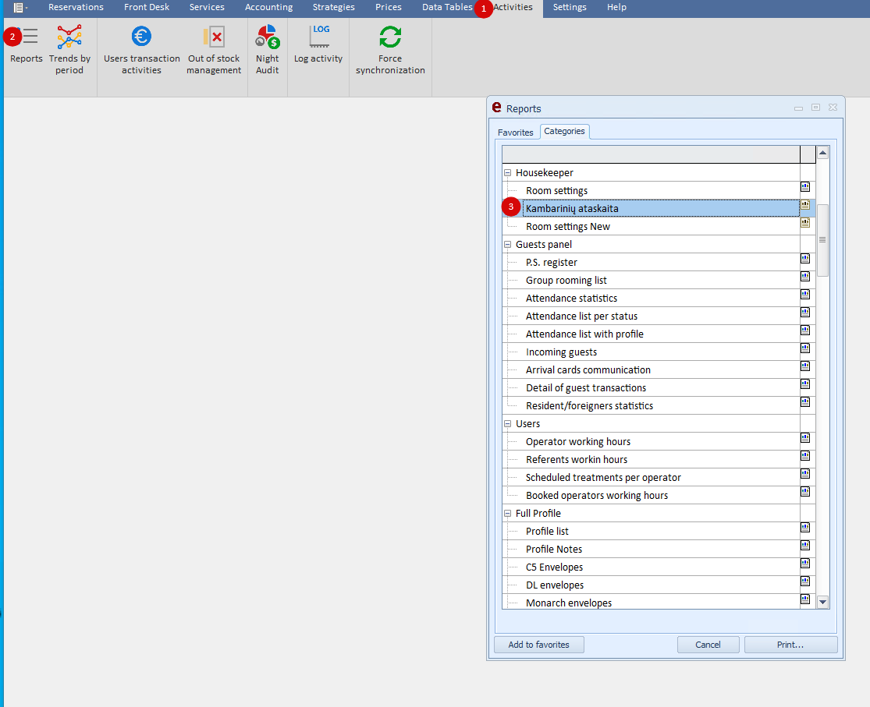Click report icon next to Incoming guests
Screen dimensions: 870x707
[805, 348]
